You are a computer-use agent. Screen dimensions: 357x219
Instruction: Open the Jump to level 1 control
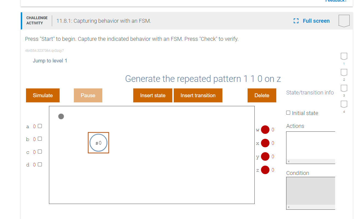[50, 60]
